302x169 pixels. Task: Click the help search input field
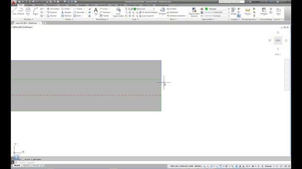[231, 2]
